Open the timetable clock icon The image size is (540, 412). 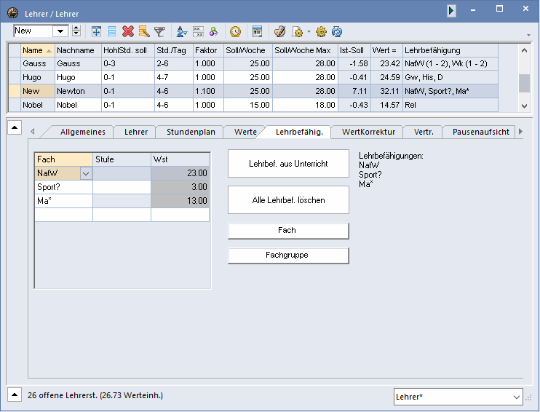click(x=236, y=32)
